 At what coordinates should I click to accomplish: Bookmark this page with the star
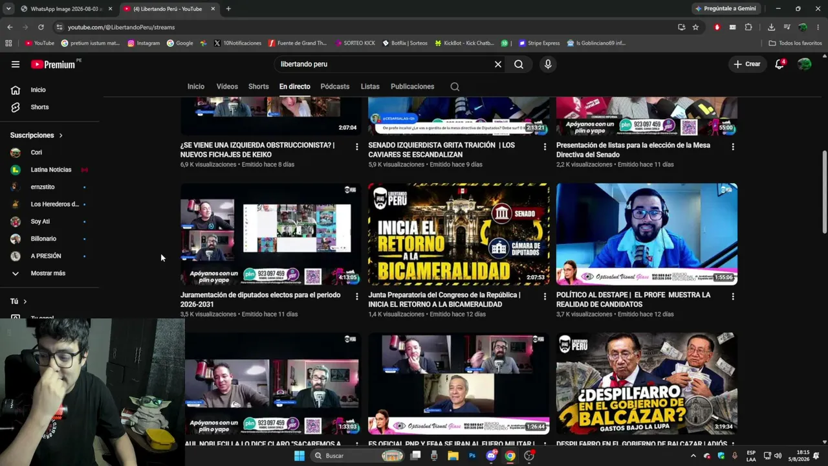point(695,27)
